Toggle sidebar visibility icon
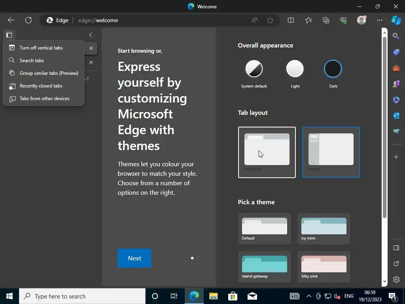 (x=396, y=248)
